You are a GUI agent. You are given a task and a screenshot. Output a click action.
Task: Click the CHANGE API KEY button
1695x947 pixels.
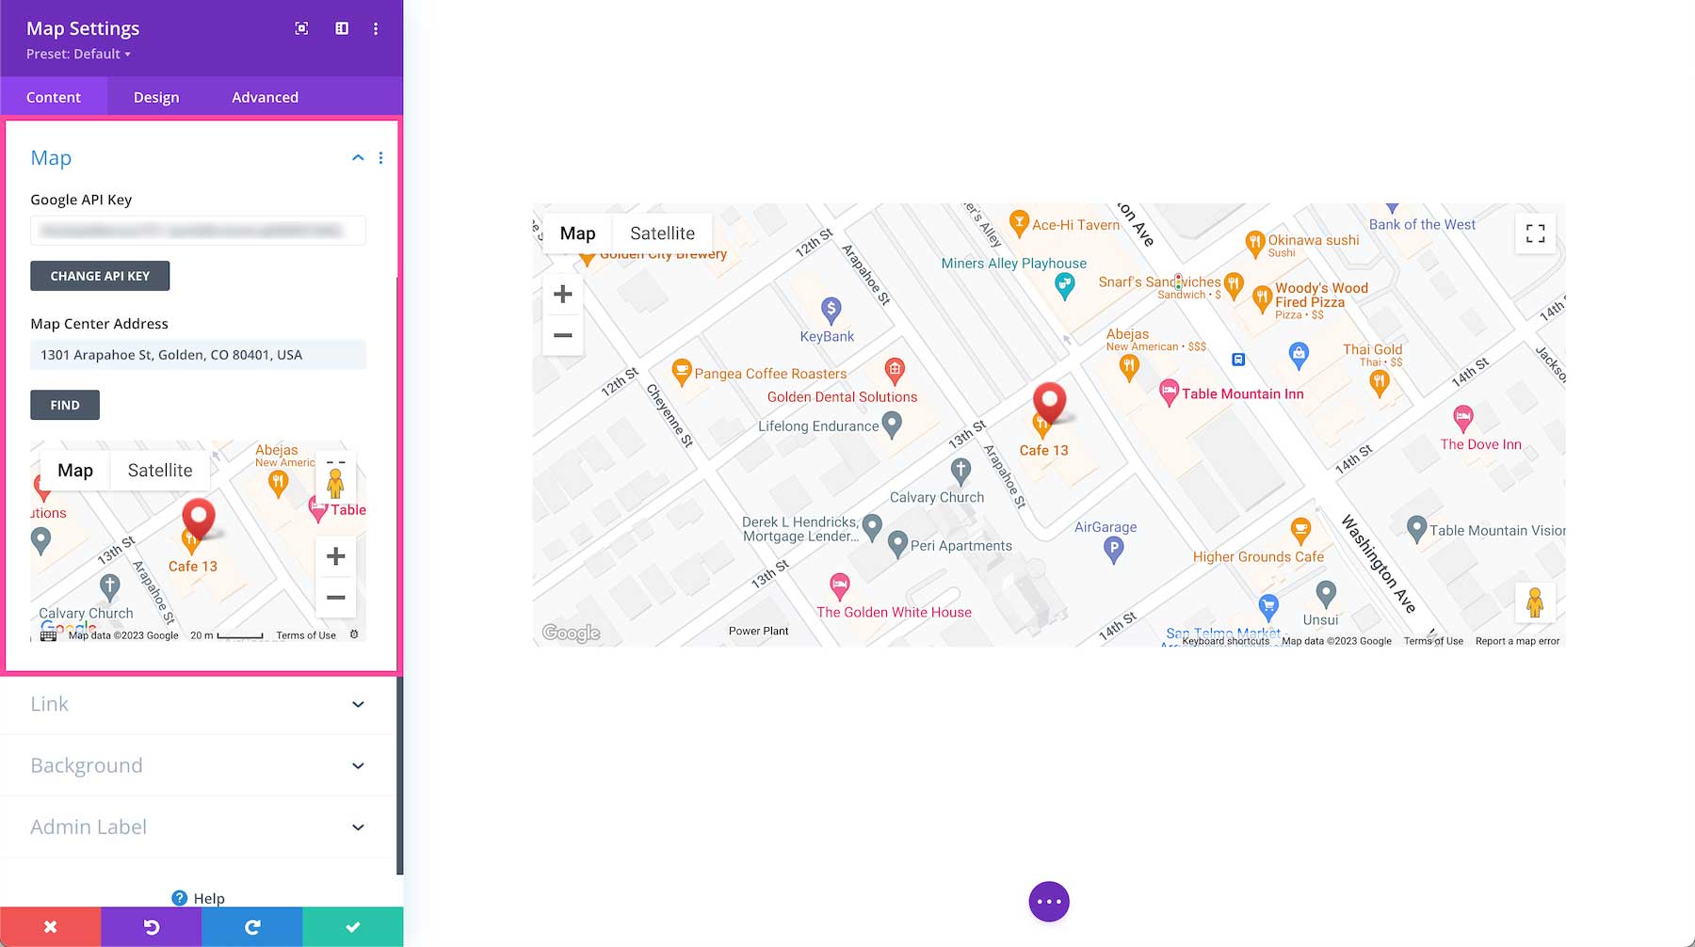click(x=100, y=275)
